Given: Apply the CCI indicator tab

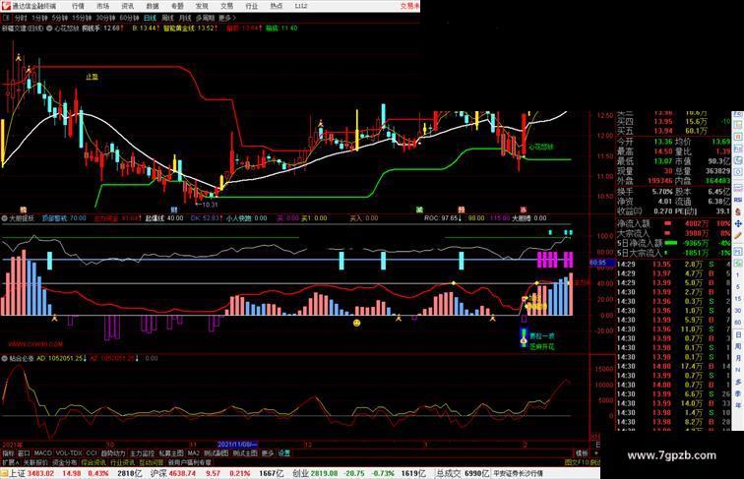Looking at the screenshot, I should (x=92, y=453).
